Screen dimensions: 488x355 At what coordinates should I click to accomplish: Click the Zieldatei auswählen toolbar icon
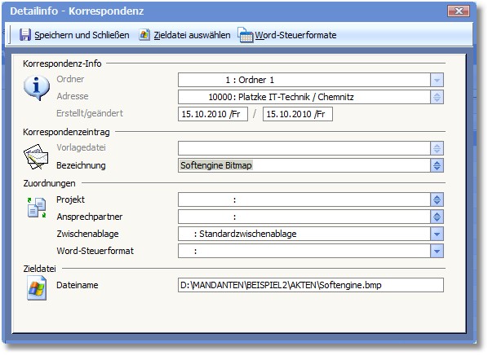144,35
